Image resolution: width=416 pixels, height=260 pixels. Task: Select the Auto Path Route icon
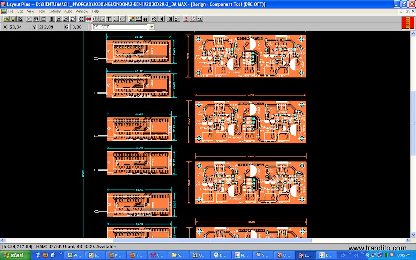tap(155, 19)
